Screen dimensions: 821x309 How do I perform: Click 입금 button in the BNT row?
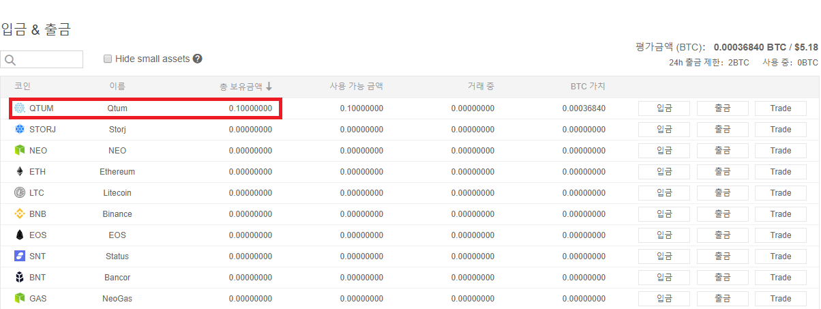[x=664, y=278]
